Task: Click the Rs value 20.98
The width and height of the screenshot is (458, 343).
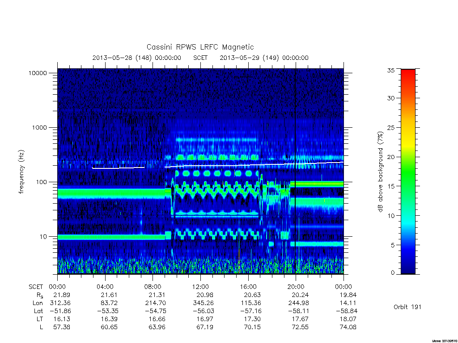Action: pos(205,295)
